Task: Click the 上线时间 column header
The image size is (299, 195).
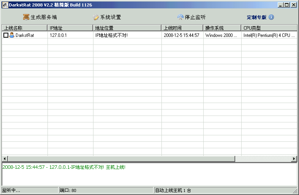Action: (x=182, y=28)
